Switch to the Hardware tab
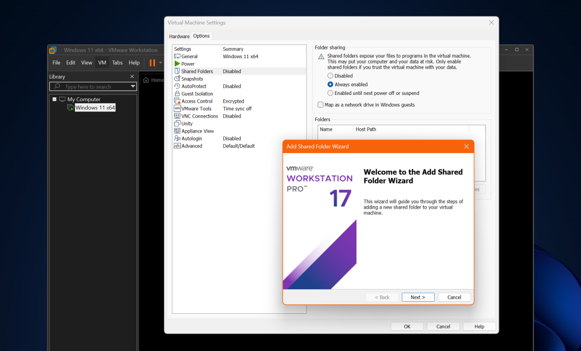The height and width of the screenshot is (351, 581). pos(179,36)
